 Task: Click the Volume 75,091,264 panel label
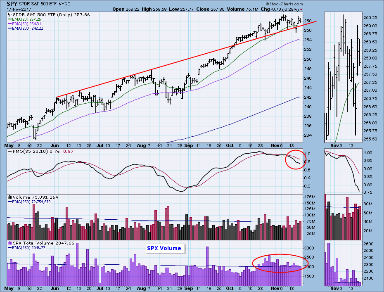[35, 197]
